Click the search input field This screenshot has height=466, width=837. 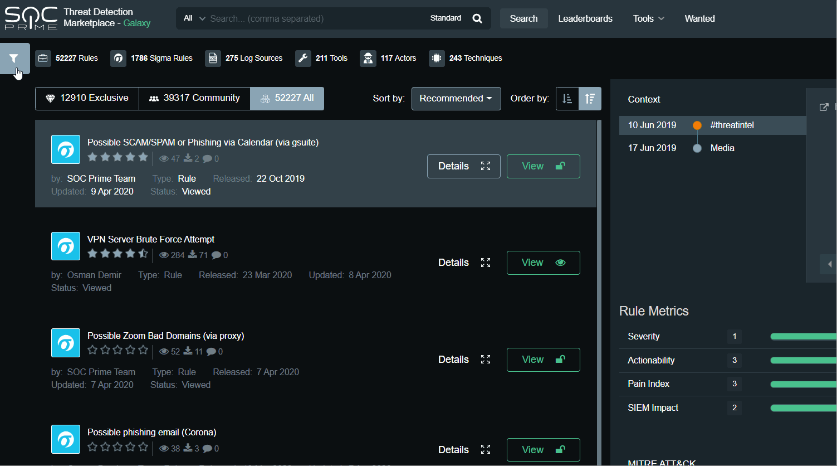(x=315, y=18)
